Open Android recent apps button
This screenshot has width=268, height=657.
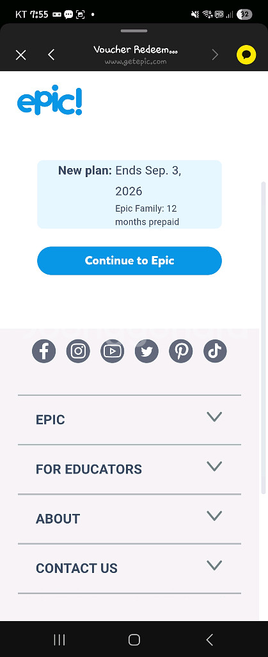point(59,640)
